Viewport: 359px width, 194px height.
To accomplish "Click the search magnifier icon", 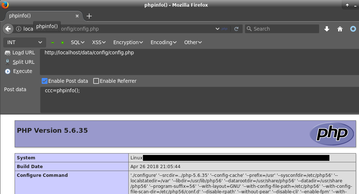I will 249,29.
